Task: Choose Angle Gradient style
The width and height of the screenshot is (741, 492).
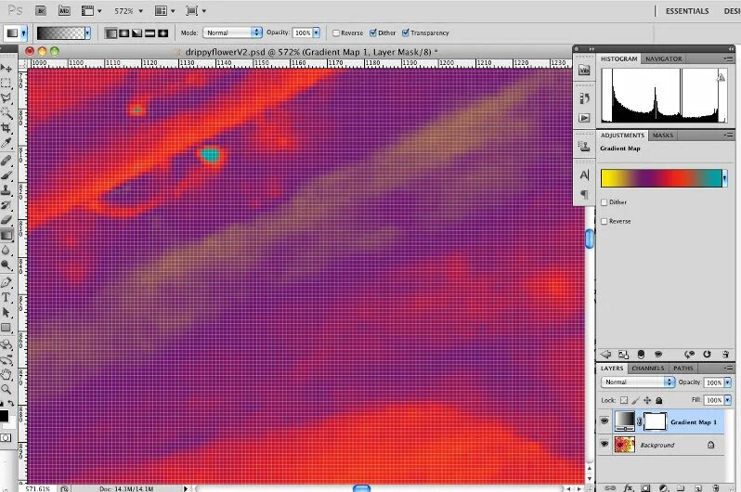Action: (x=136, y=33)
